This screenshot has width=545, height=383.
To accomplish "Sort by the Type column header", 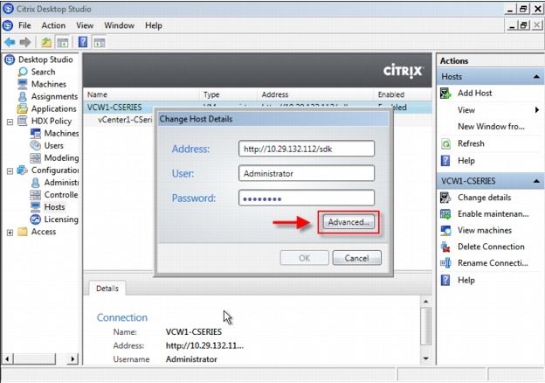I will 228,94.
